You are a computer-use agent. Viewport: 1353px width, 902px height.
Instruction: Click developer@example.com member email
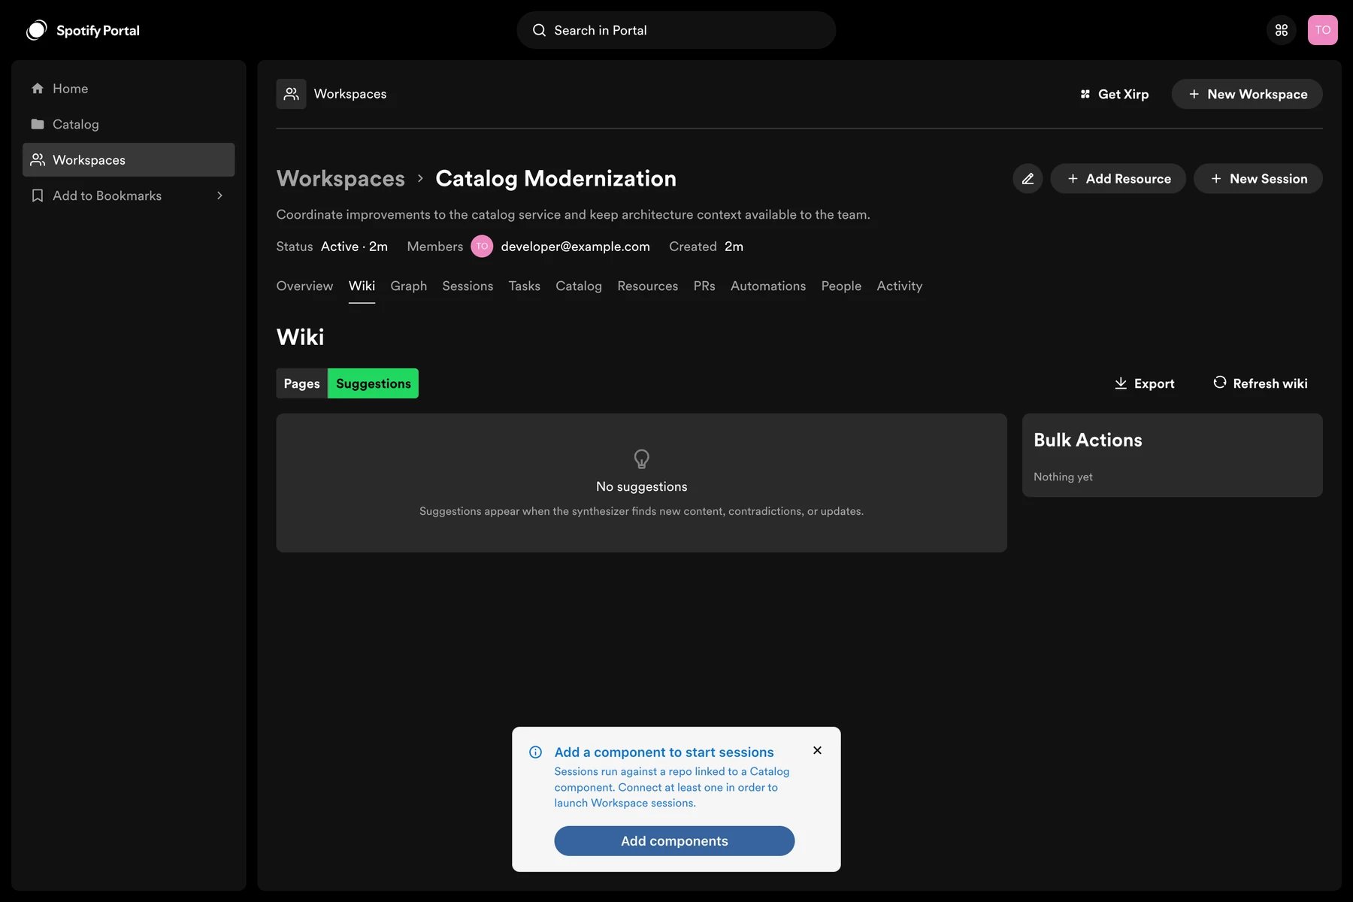point(575,247)
